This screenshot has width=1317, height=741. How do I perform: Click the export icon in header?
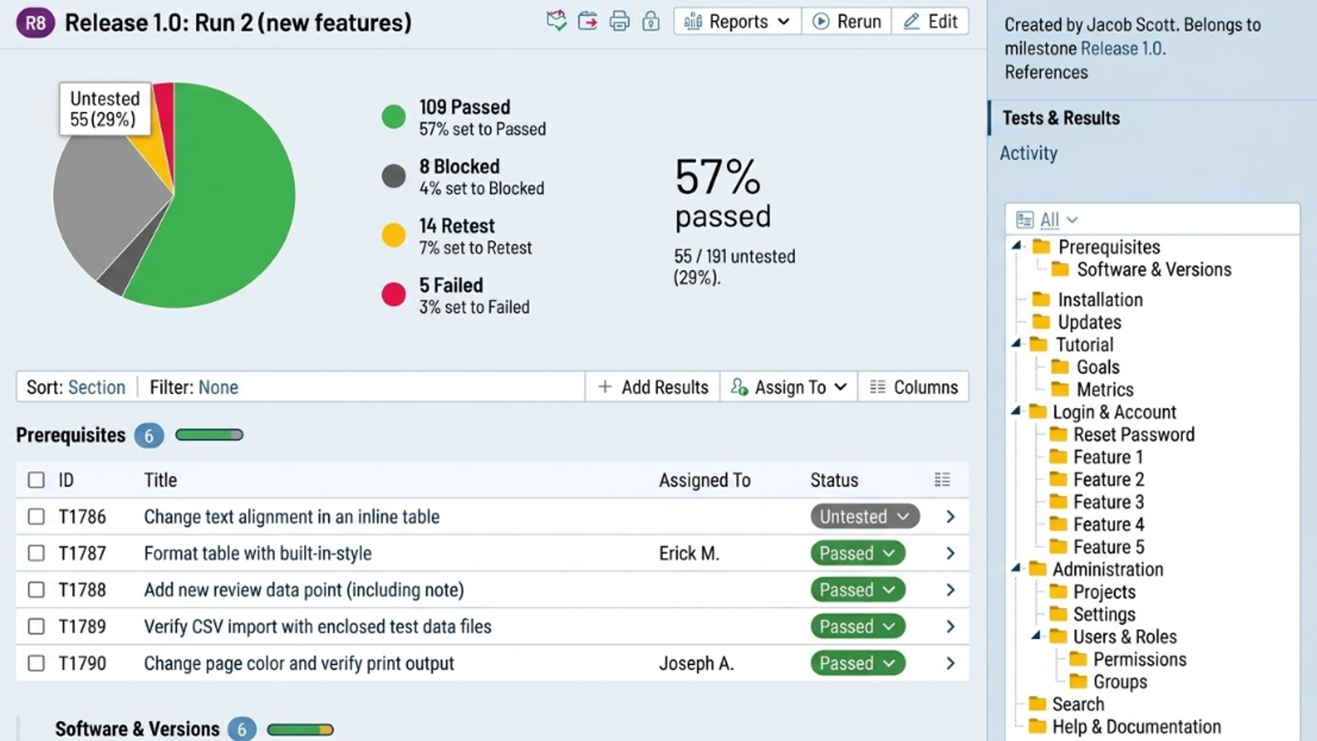(x=588, y=21)
